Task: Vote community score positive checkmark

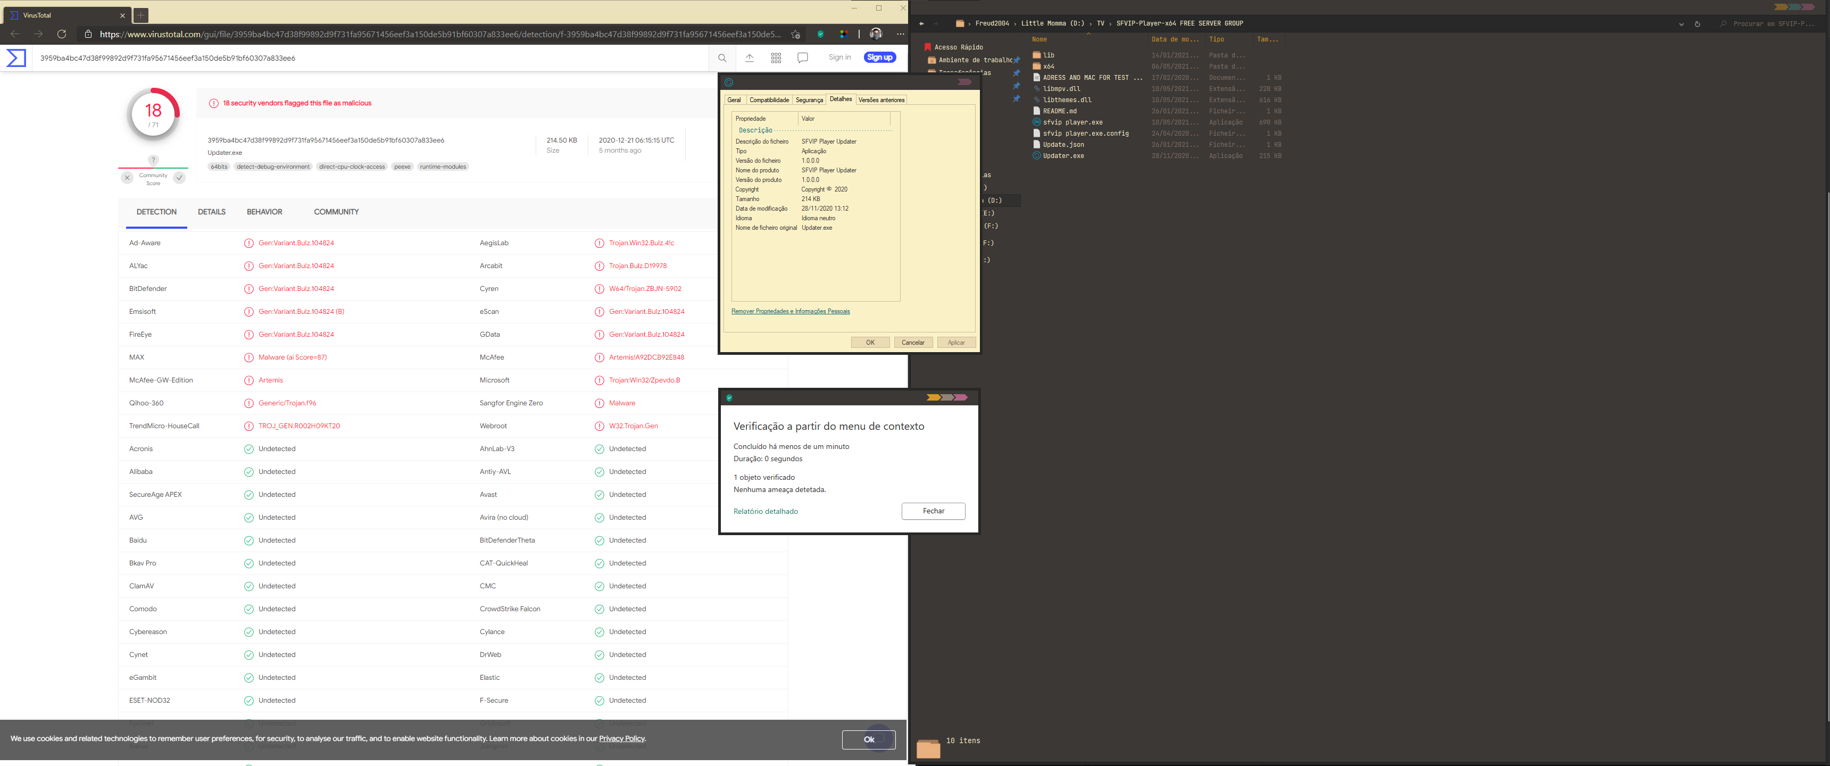Action: (x=180, y=178)
